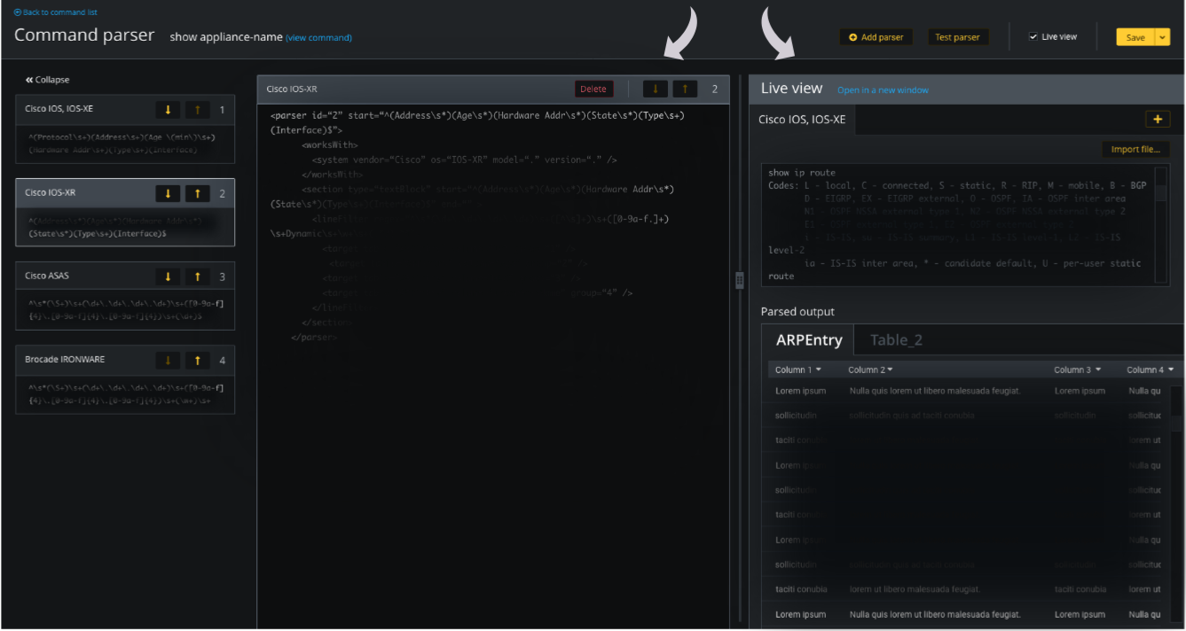Collapse the parser list sidebar

tap(48, 80)
